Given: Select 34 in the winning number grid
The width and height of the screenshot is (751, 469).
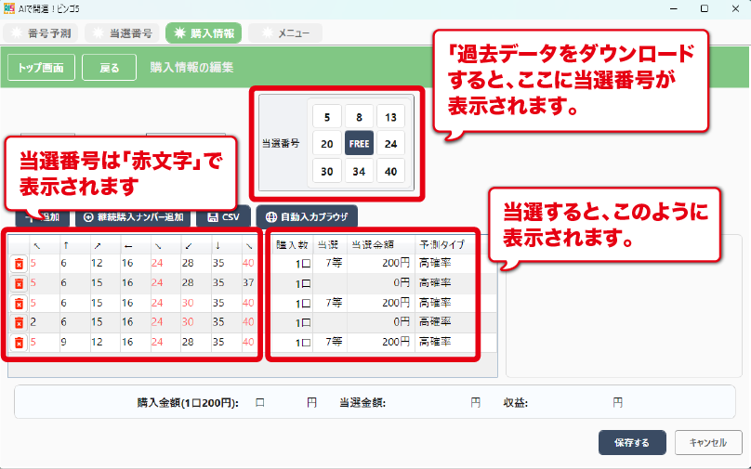Looking at the screenshot, I should point(359,171).
